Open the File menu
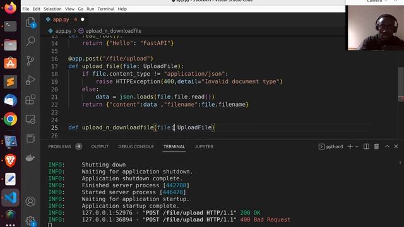The width and height of the screenshot is (404, 227). pos(26,9)
